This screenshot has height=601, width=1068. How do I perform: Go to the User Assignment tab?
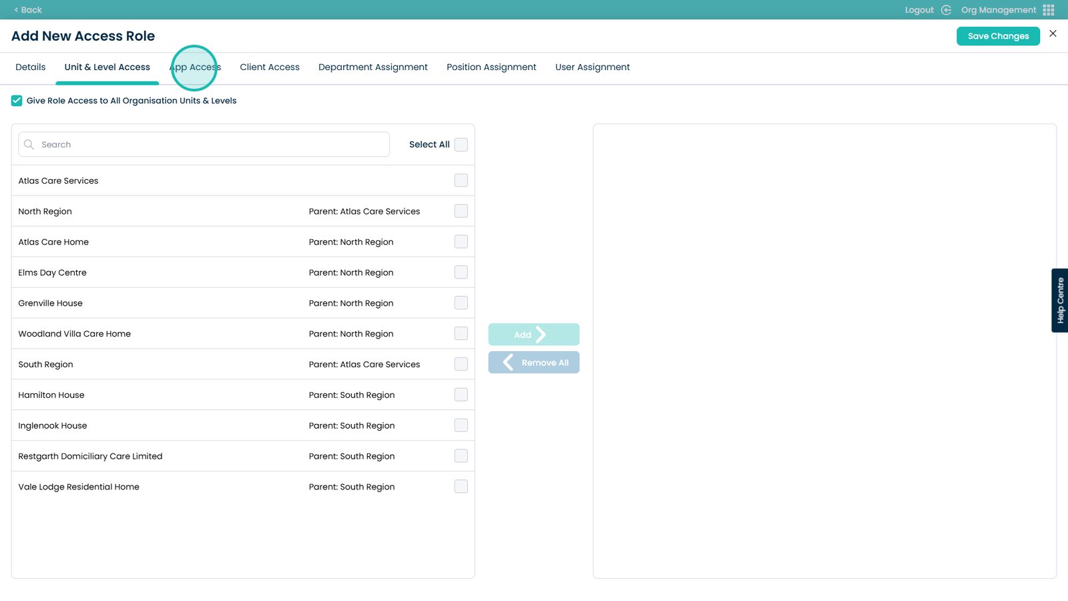[x=592, y=67]
